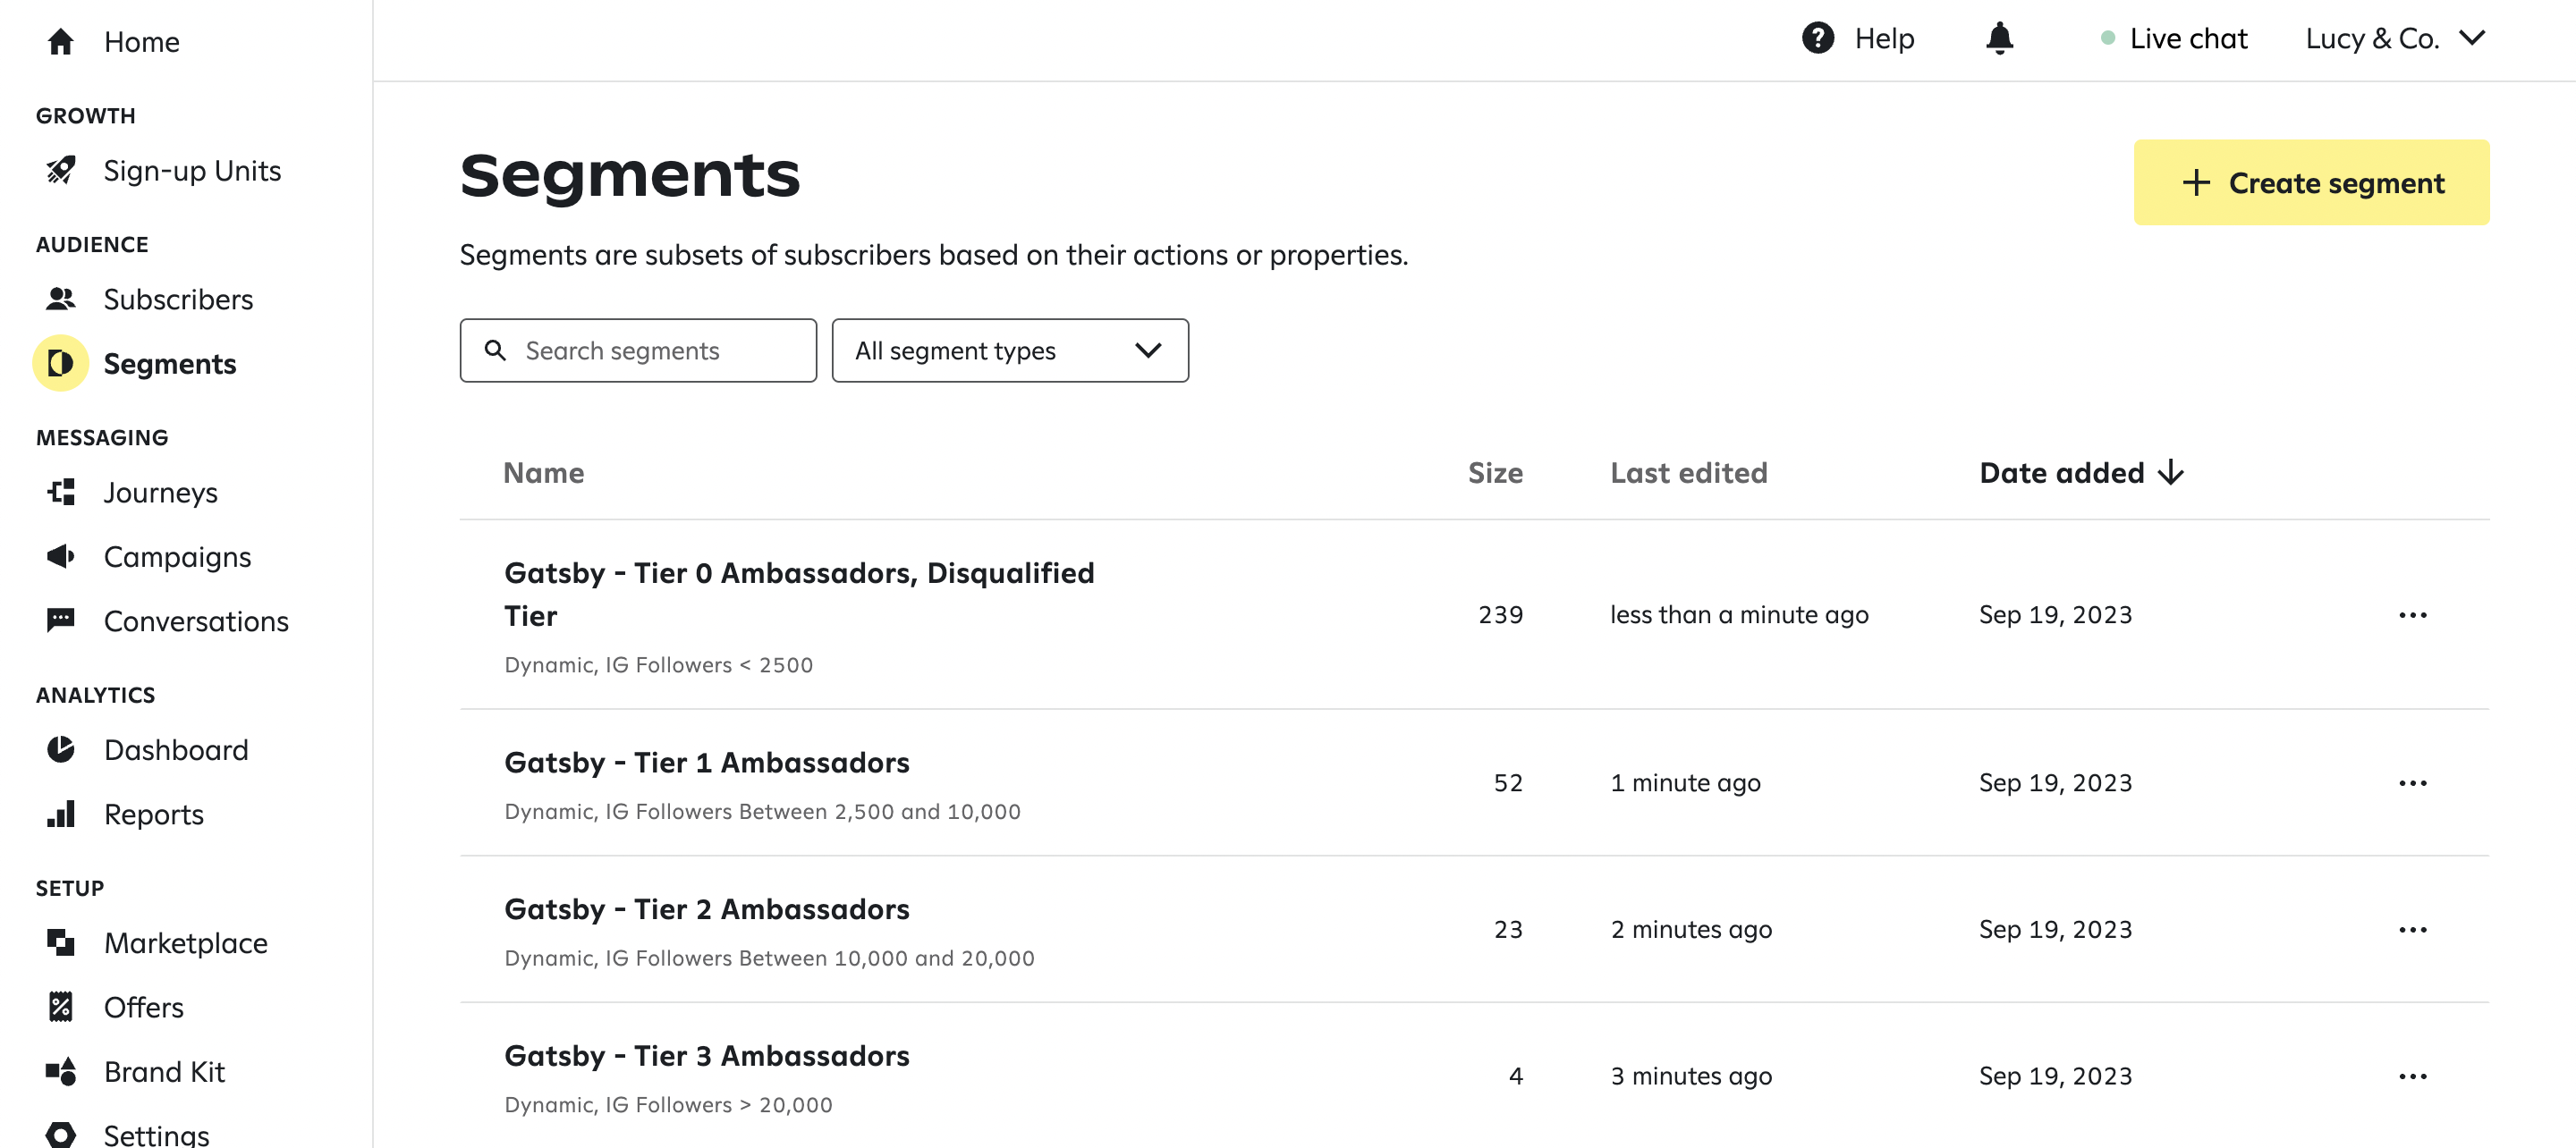The height and width of the screenshot is (1148, 2576).
Task: Expand the All segment types dropdown
Action: (1009, 348)
